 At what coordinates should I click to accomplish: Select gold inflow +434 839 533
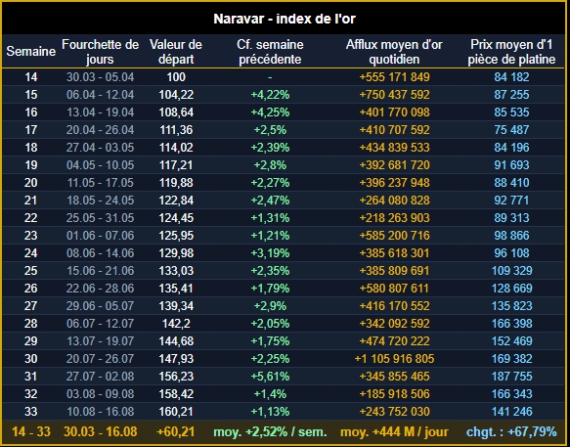click(394, 148)
